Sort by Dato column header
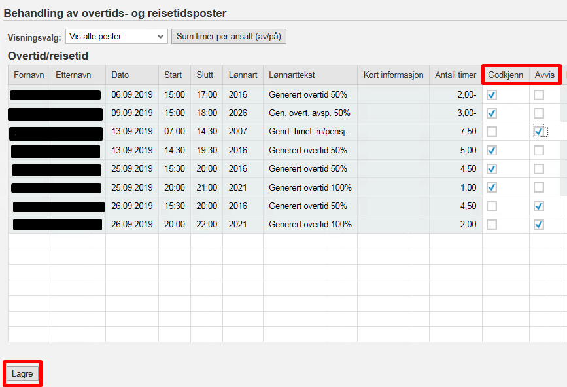Viewport: 567px width, 387px height. click(x=132, y=75)
